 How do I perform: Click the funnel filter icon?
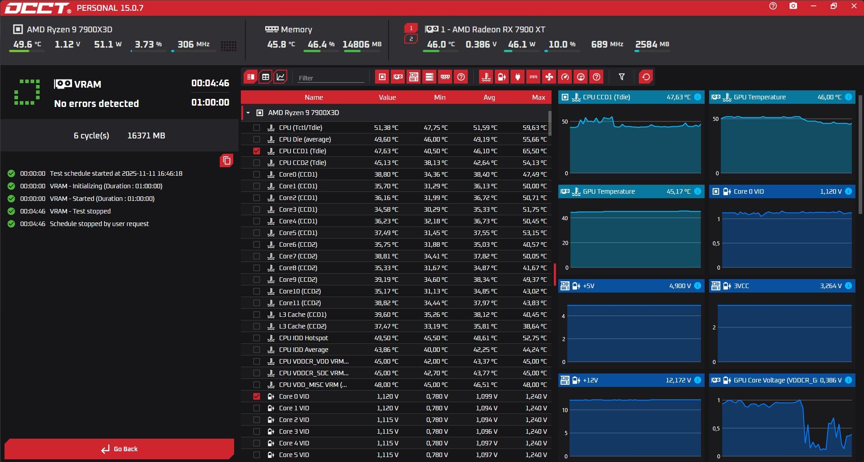pos(622,77)
